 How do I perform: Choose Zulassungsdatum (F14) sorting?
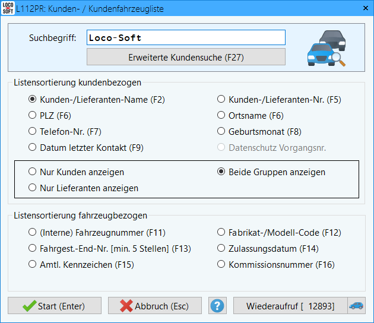[221, 249]
